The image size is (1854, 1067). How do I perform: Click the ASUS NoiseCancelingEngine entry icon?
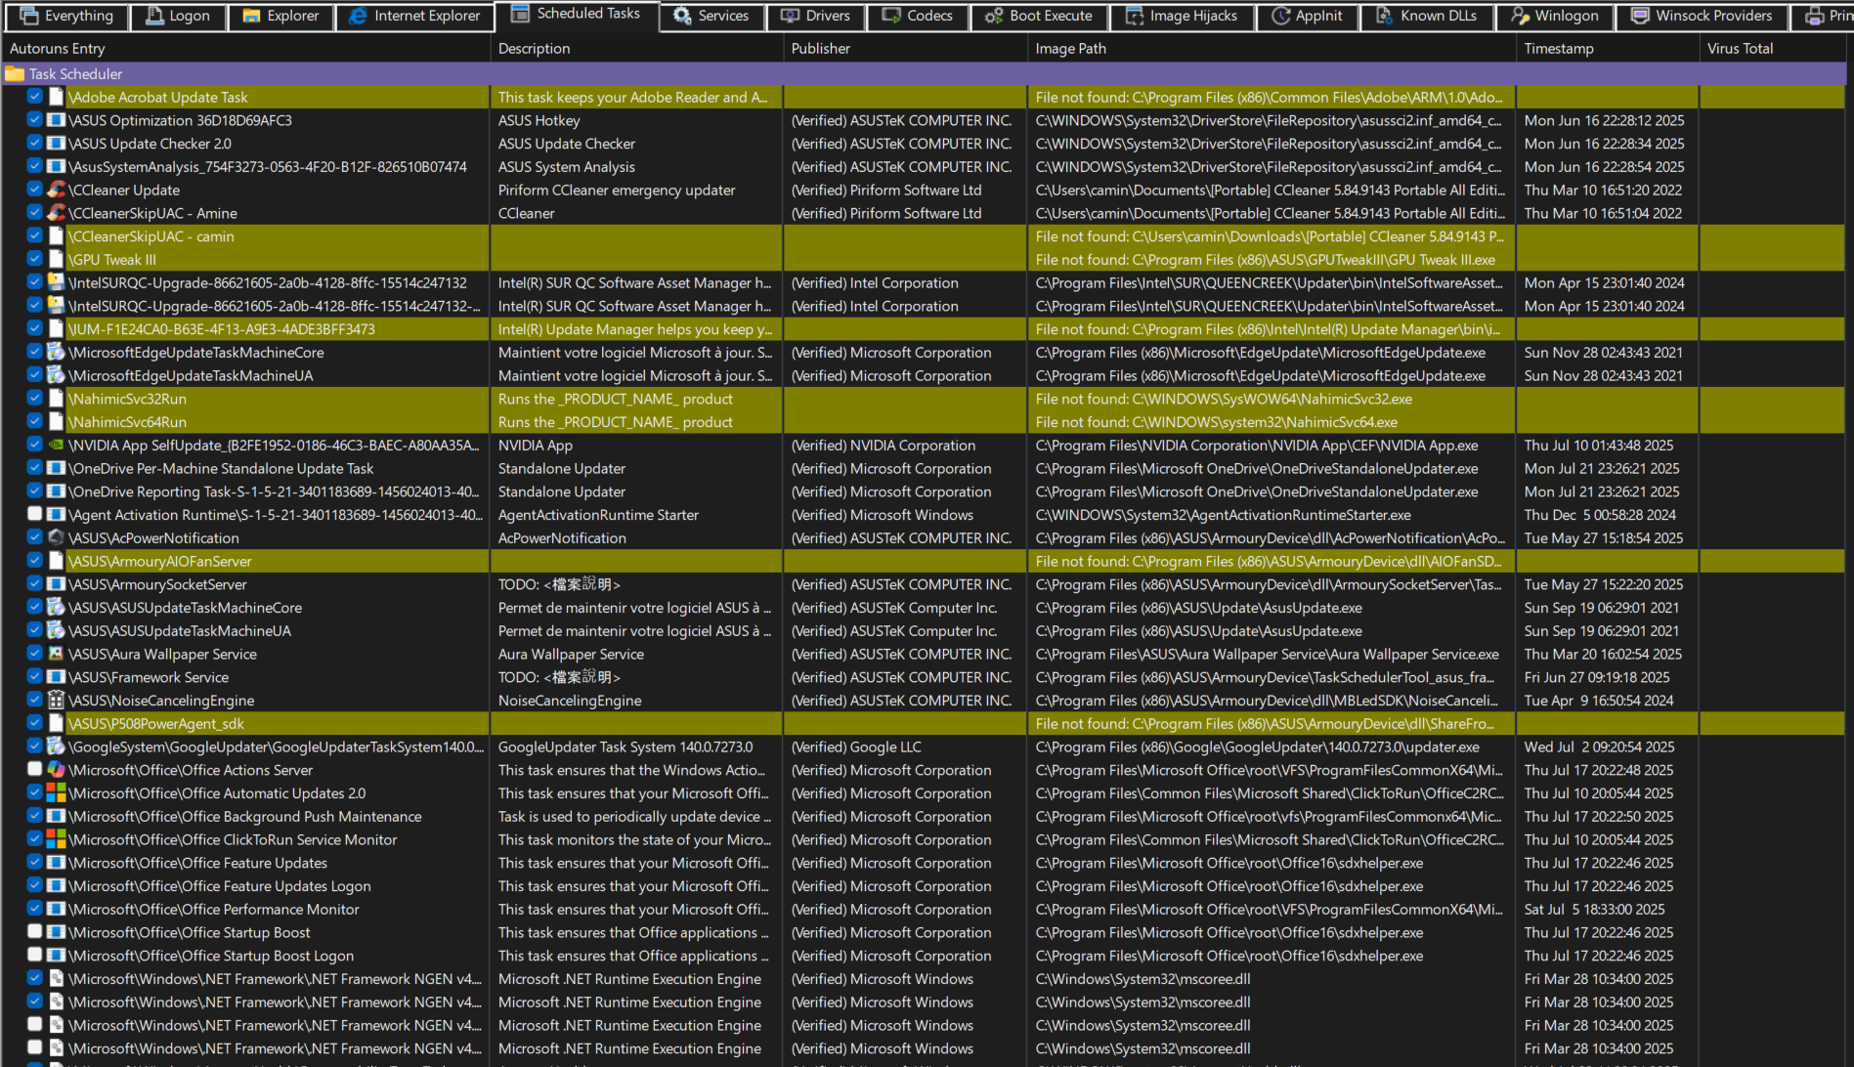coord(56,700)
